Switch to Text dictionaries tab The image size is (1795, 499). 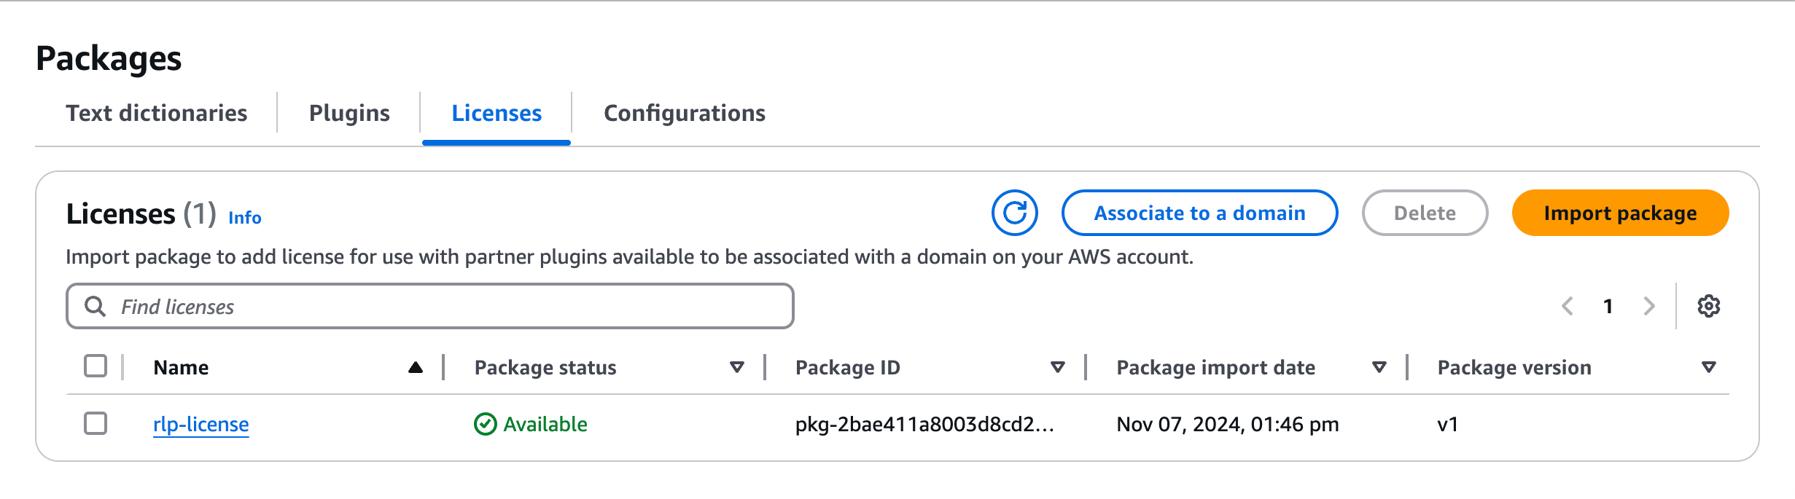pos(157,113)
